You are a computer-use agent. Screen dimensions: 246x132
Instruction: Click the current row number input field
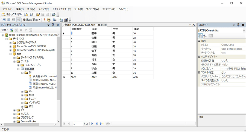click(78, 124)
